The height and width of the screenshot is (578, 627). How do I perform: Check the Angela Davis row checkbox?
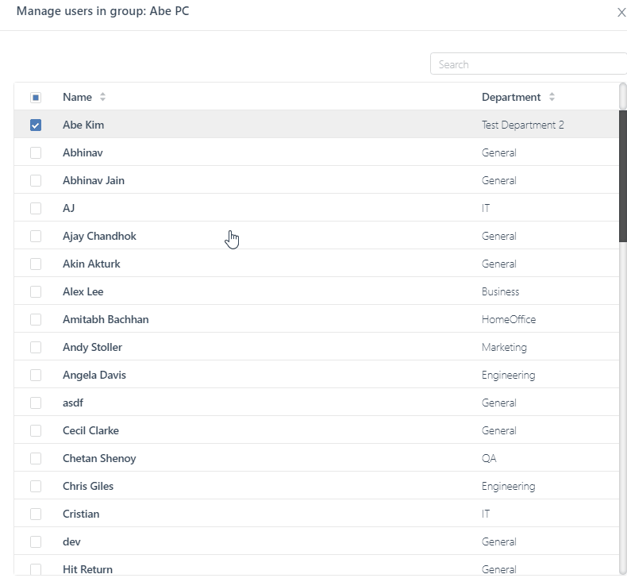coord(36,376)
